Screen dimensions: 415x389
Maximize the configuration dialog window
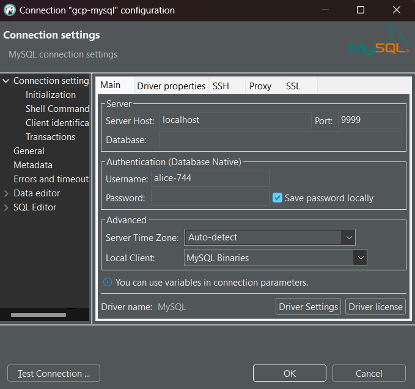click(361, 10)
